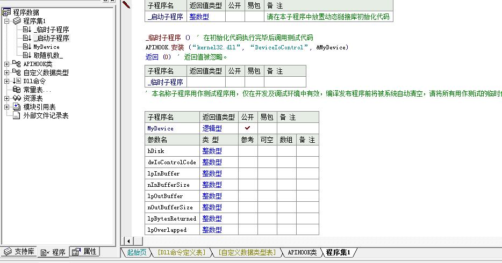Toggle the 公开 checkmark for MyDevice
This screenshot has height=263, width=502.
pyautogui.click(x=248, y=128)
